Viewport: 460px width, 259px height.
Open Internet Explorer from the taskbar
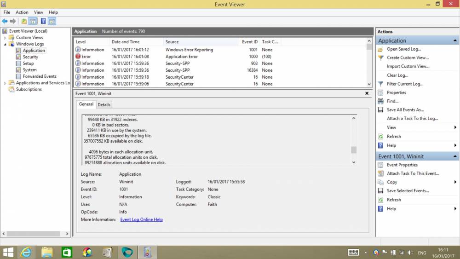point(26,252)
